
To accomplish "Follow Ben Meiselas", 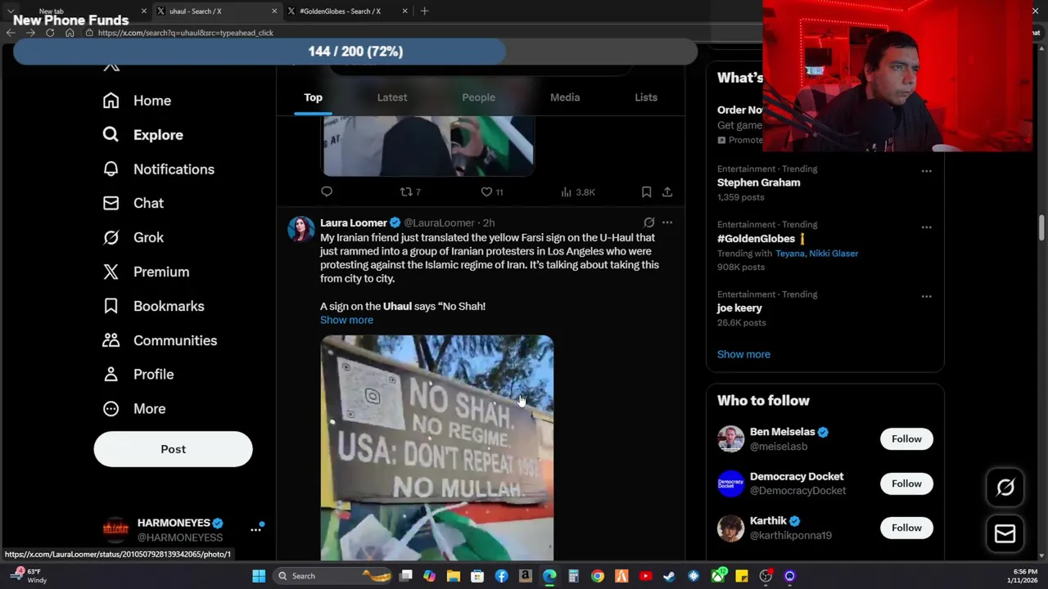I will pyautogui.click(x=906, y=439).
